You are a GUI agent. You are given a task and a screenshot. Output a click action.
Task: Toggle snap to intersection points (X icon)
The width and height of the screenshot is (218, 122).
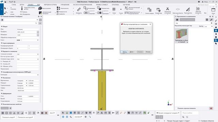(x=18, y=113)
